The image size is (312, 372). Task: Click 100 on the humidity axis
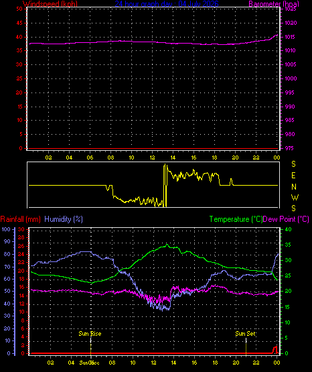click(x=6, y=229)
